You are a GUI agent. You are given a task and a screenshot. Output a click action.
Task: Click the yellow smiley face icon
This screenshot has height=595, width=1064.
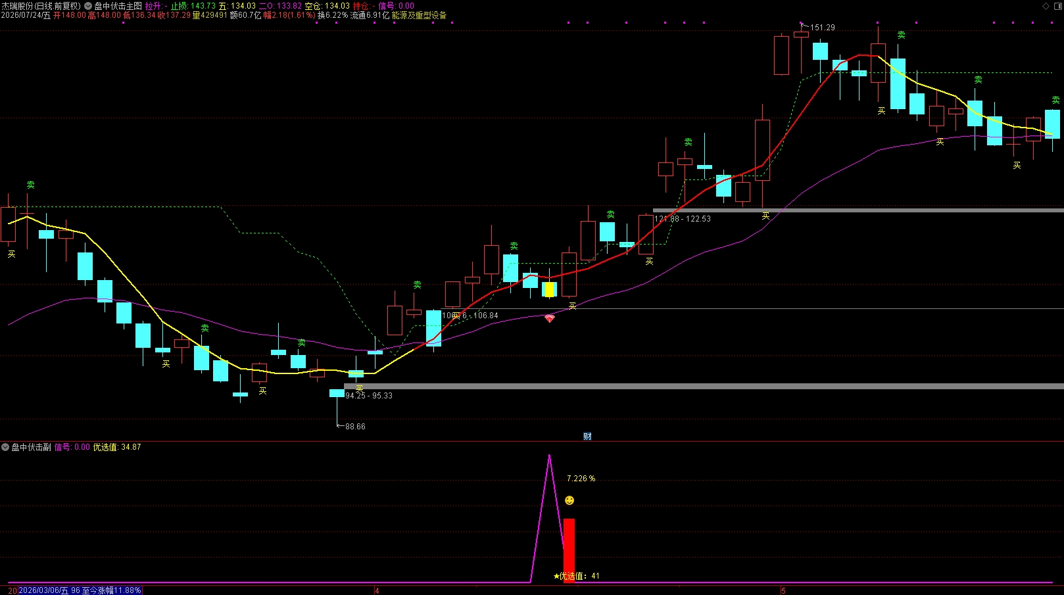pos(569,500)
